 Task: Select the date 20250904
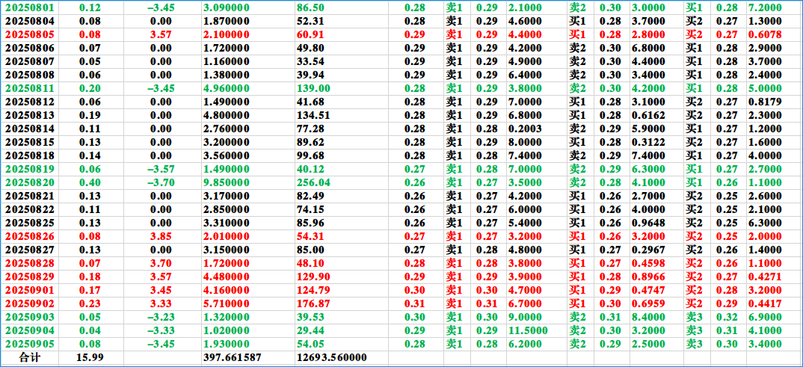[29, 330]
